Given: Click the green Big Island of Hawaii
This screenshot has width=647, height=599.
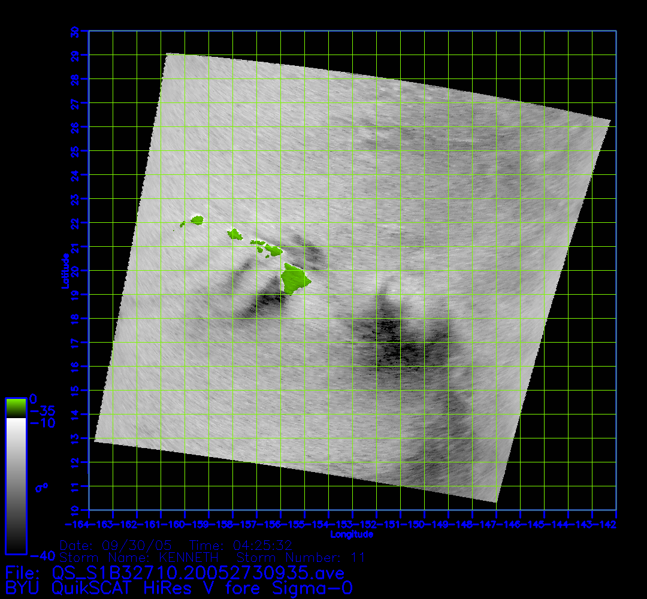Looking at the screenshot, I should (295, 280).
